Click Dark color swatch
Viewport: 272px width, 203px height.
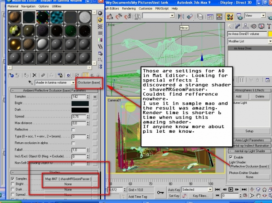tap(80, 110)
